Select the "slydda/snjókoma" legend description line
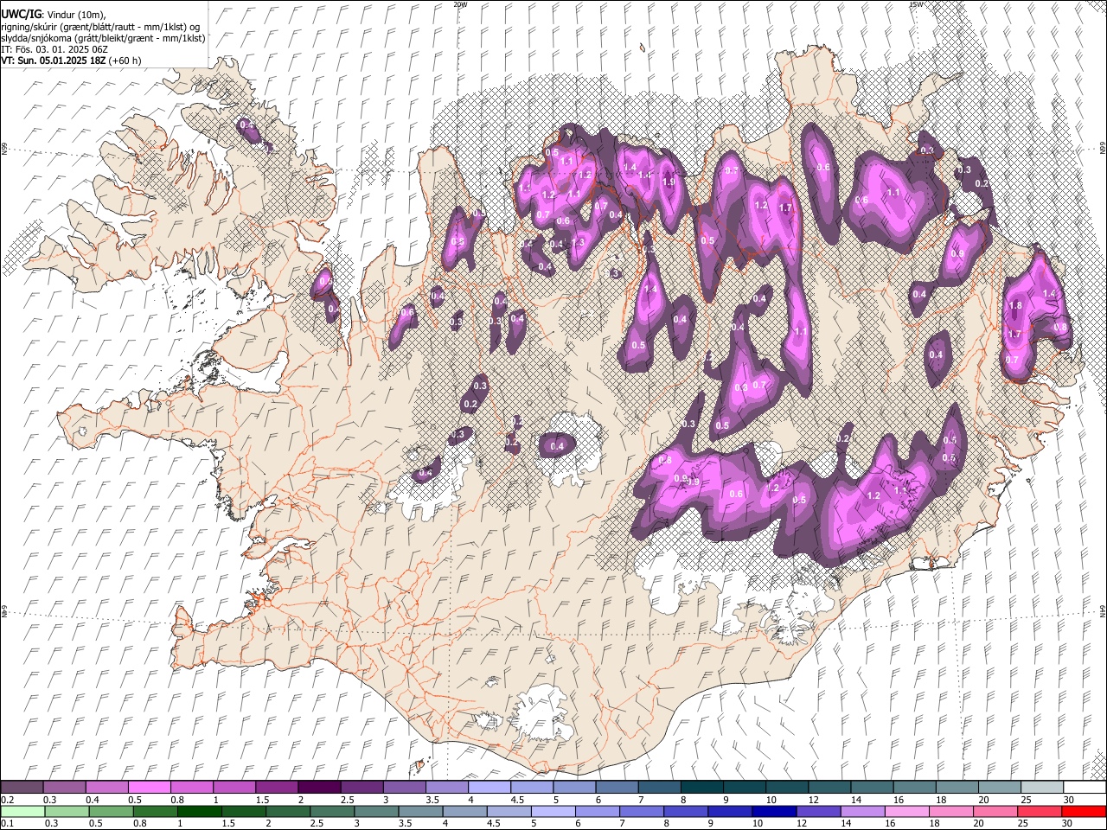Viewport: 1107px width, 830px height. 103,38
